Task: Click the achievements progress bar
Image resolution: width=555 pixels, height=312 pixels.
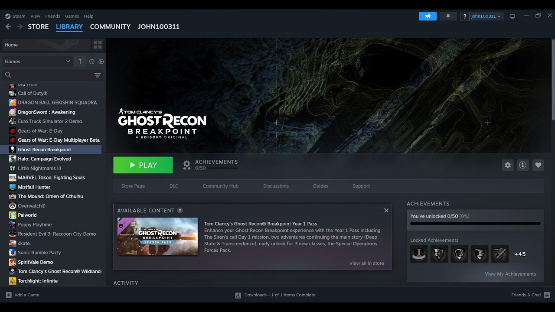Action: click(x=475, y=224)
